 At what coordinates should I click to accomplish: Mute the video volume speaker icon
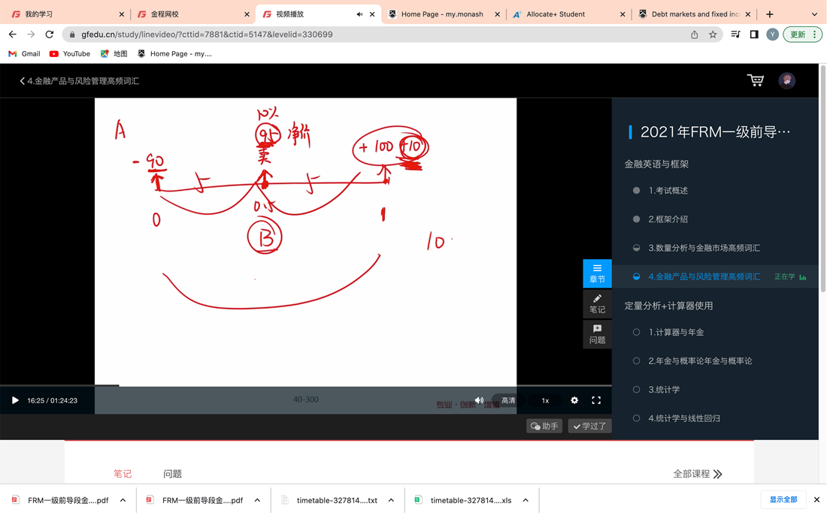click(x=479, y=400)
